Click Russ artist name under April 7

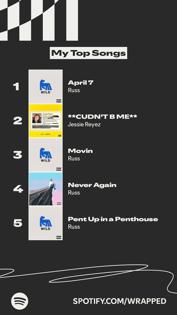pyautogui.click(x=74, y=90)
